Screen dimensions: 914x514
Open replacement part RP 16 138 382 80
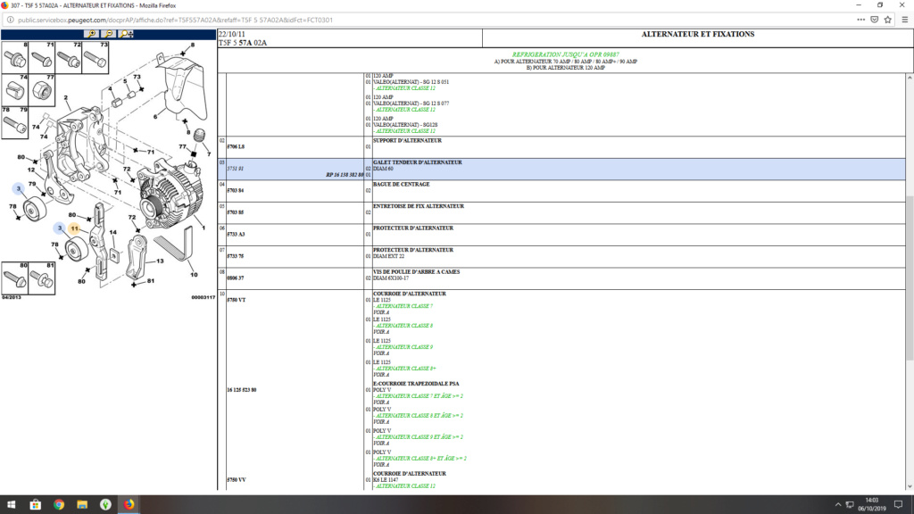pos(345,175)
